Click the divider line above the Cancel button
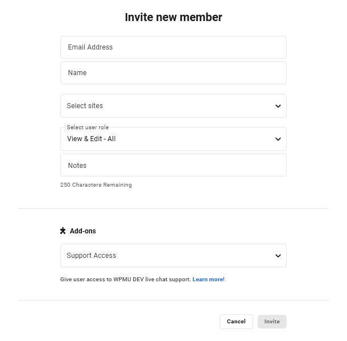This screenshot has width=347, height=341. pyautogui.click(x=173, y=300)
